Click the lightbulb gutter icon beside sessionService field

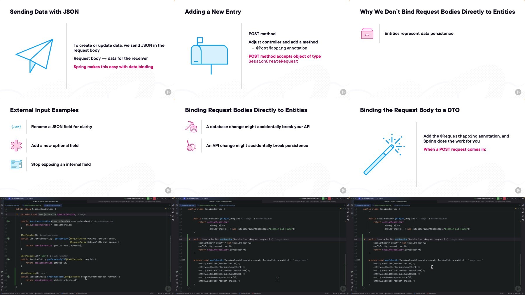coord(17,214)
